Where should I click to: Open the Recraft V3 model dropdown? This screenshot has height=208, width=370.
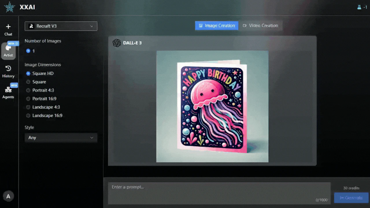click(x=61, y=26)
